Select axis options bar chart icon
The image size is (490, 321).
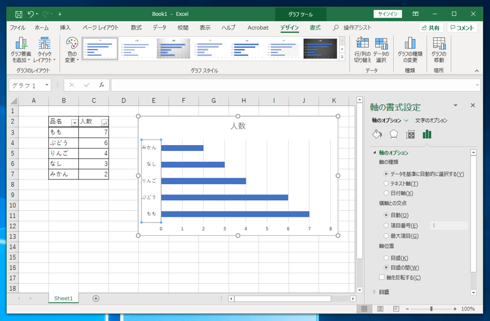tap(427, 135)
